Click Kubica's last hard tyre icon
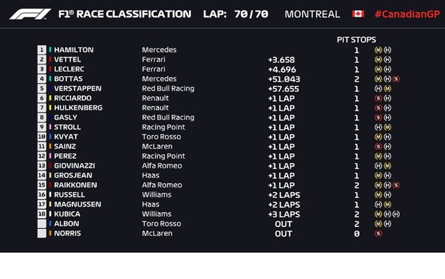 click(x=396, y=214)
